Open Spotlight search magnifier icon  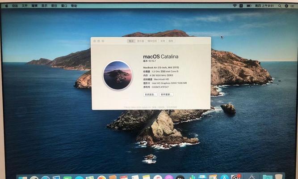(280, 6)
